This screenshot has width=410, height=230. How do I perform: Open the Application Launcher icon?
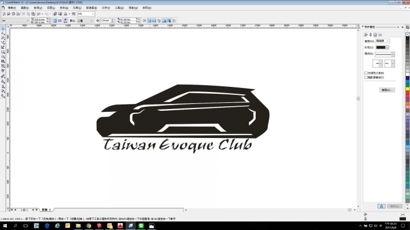click(x=65, y=14)
